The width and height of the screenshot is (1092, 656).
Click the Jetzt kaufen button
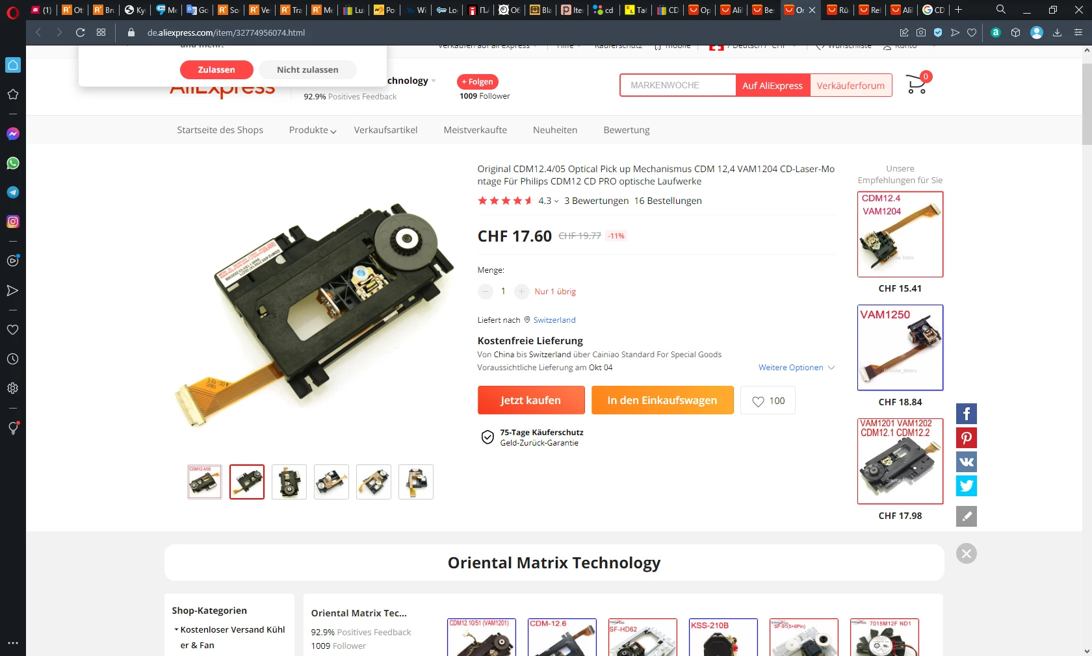(531, 401)
